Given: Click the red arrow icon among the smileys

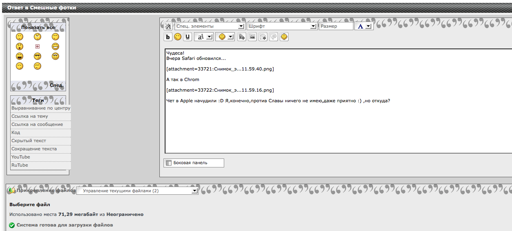Looking at the screenshot, I should pyautogui.click(x=38, y=46).
